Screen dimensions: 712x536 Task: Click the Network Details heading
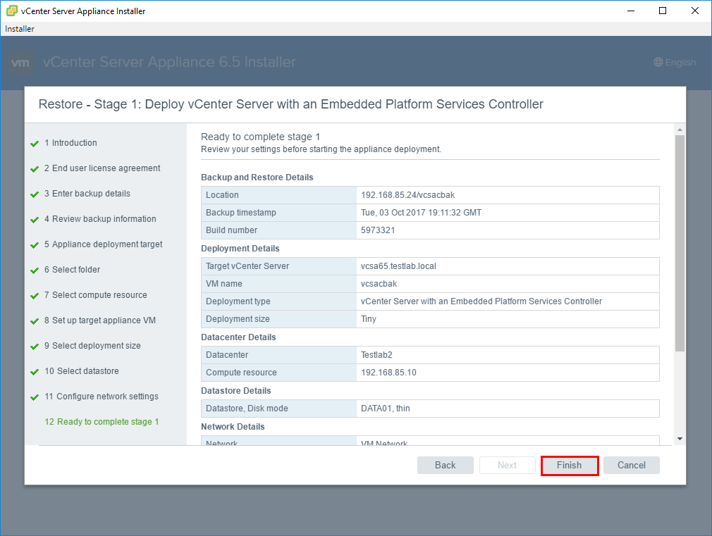(233, 427)
